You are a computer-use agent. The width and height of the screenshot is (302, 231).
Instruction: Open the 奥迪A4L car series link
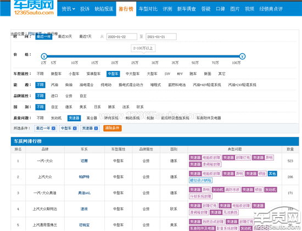[x=84, y=193]
